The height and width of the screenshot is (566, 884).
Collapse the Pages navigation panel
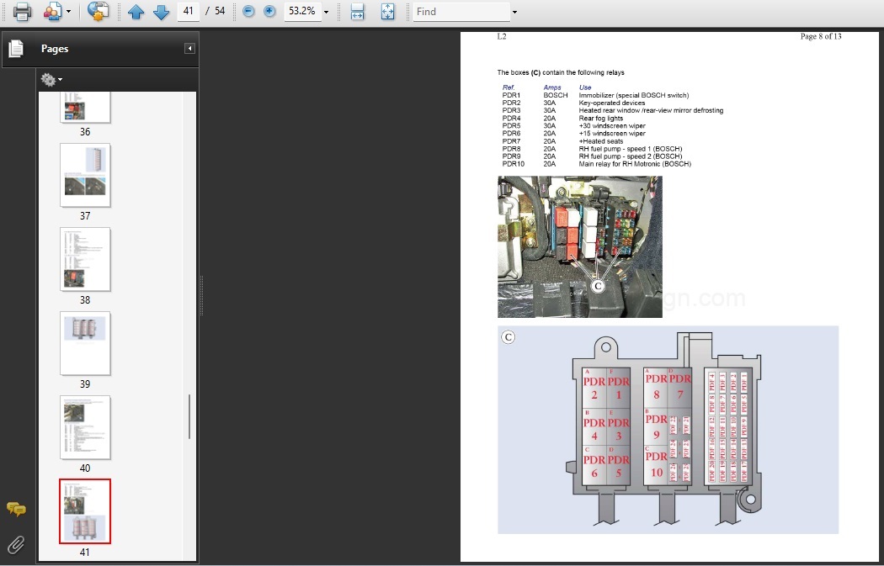pyautogui.click(x=189, y=49)
